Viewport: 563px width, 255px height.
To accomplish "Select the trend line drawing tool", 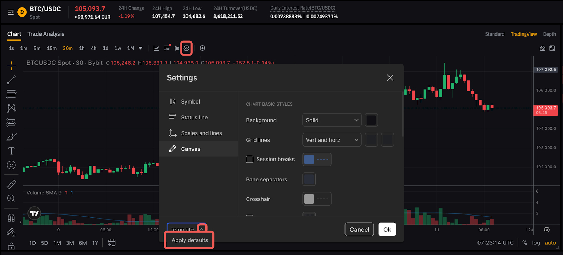I will tap(11, 80).
